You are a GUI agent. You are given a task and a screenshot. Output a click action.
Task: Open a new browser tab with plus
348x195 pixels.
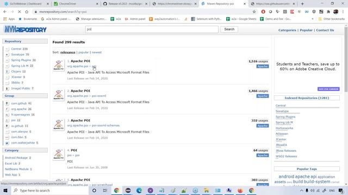pos(302,4)
